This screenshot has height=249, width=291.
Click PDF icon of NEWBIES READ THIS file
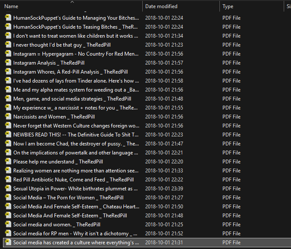click(x=8, y=134)
